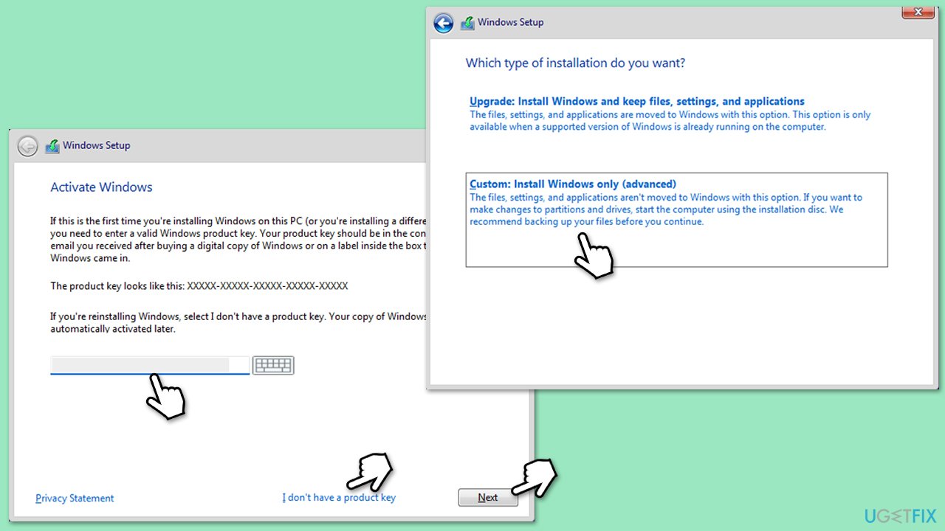This screenshot has height=531, width=945.
Task: Click inside the product key input field
Action: click(x=150, y=364)
